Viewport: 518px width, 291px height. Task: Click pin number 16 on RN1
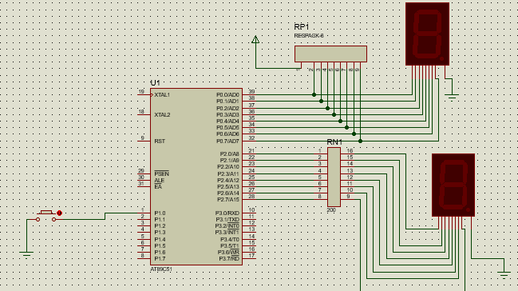350,151
